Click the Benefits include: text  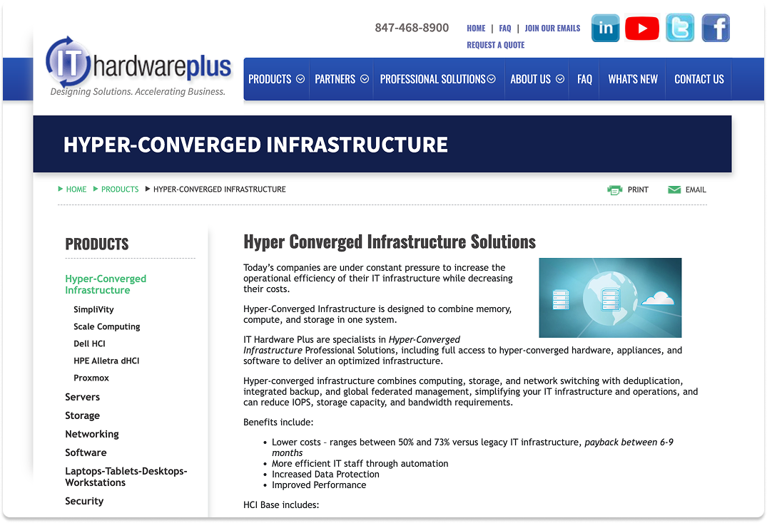[x=278, y=423]
